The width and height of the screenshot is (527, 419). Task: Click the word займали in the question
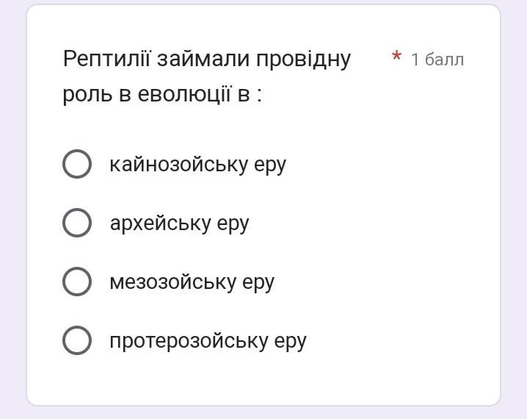pos(203,60)
